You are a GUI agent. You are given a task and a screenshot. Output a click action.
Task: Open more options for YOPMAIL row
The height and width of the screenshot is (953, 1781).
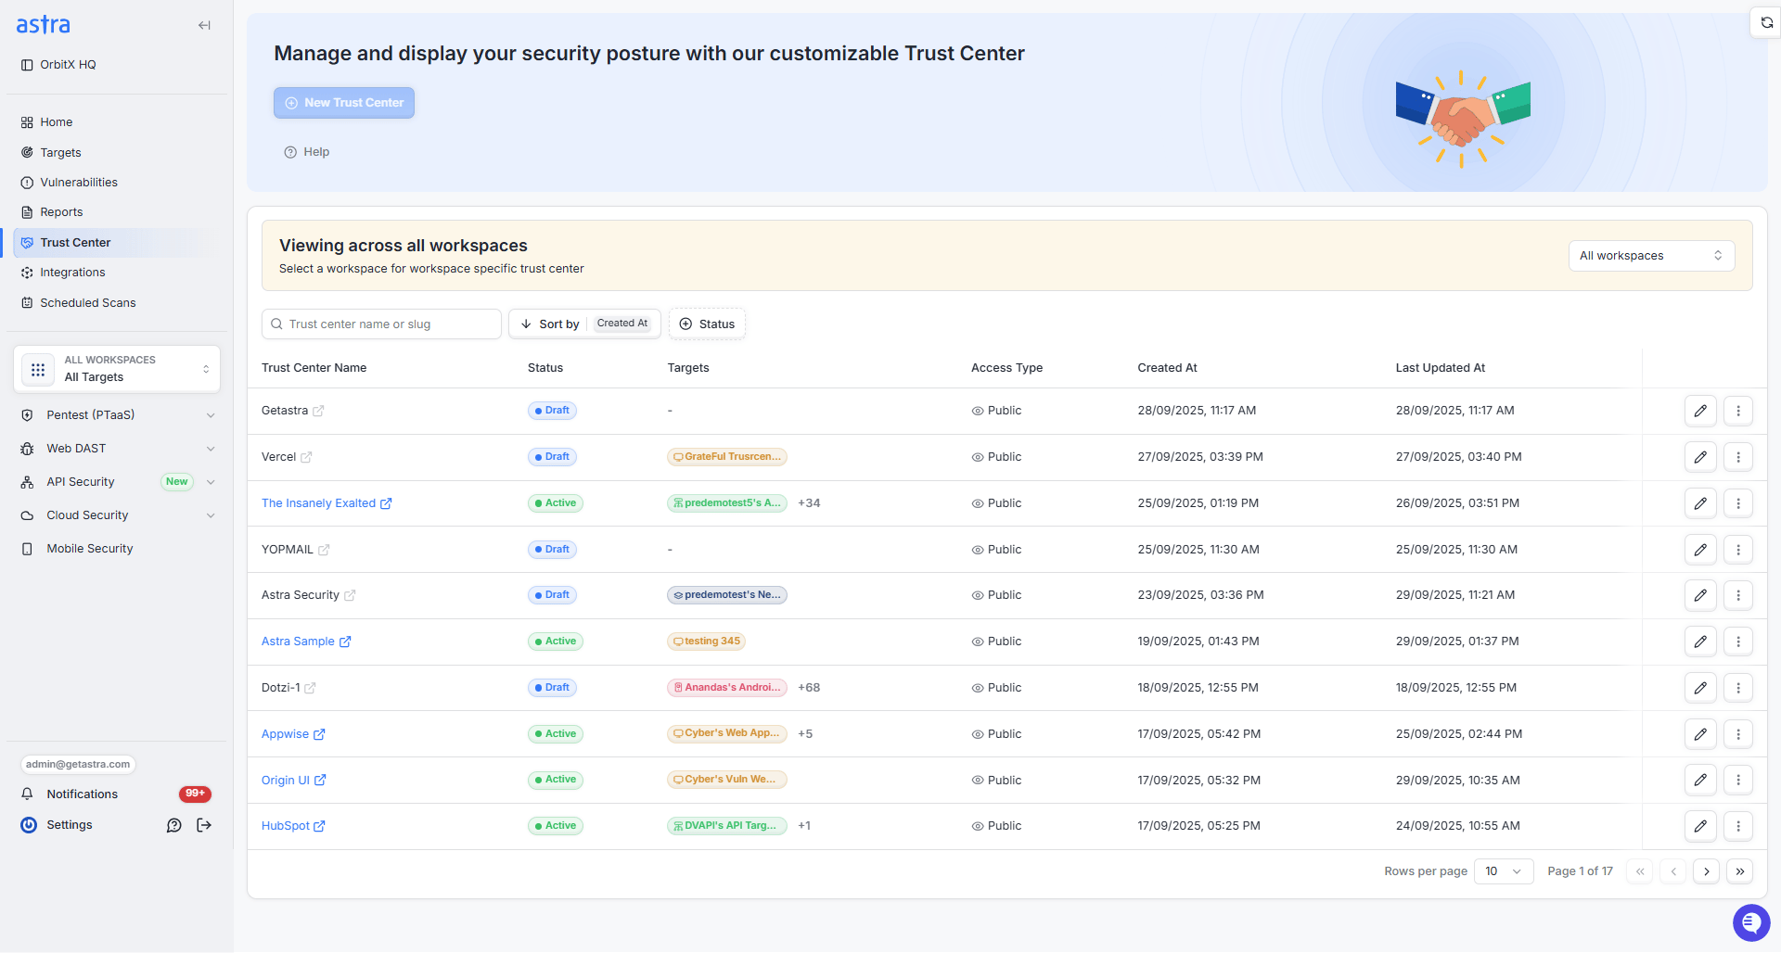coord(1738,550)
